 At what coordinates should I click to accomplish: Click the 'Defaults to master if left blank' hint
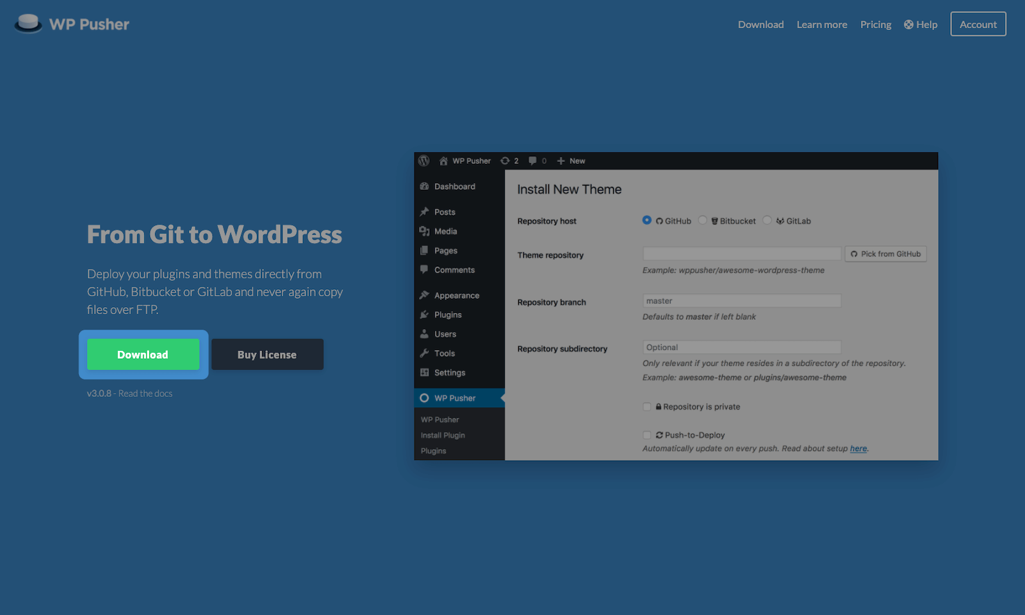(x=699, y=317)
